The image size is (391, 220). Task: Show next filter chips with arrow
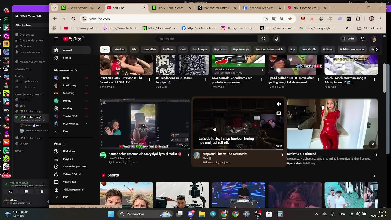[x=377, y=50]
